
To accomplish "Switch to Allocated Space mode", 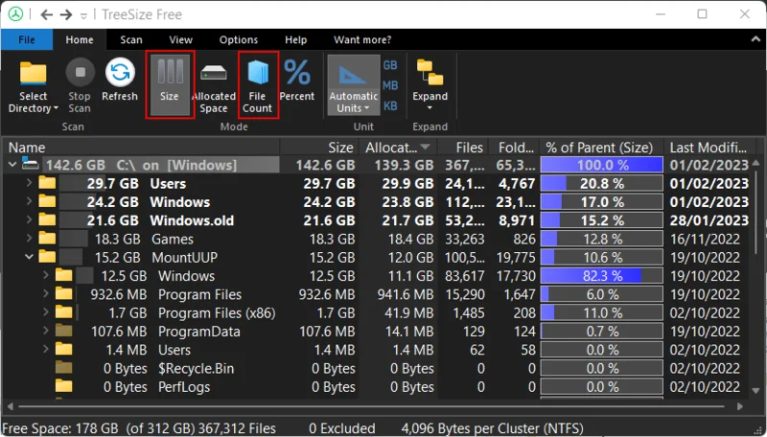I will (213, 84).
